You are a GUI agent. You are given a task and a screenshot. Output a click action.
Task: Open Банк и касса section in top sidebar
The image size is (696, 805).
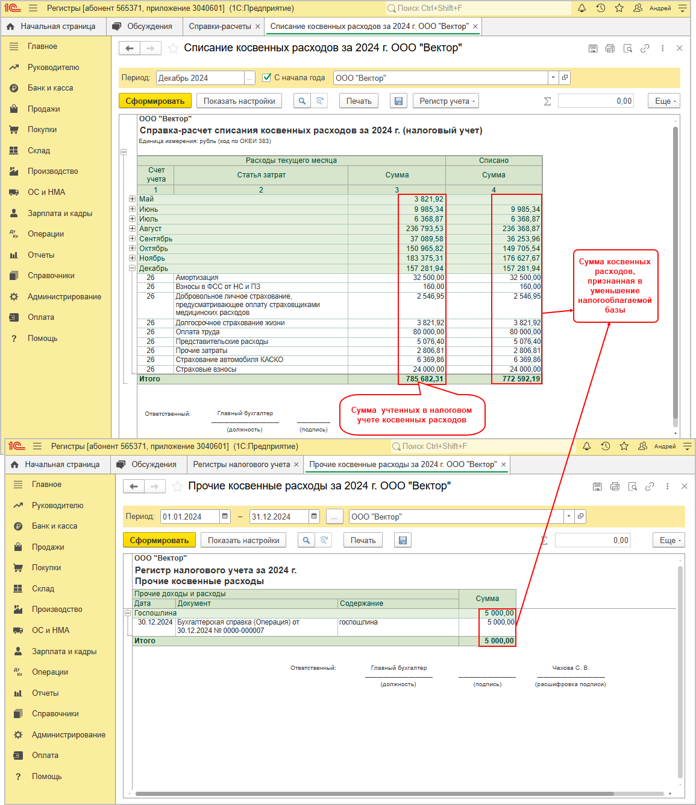[50, 88]
